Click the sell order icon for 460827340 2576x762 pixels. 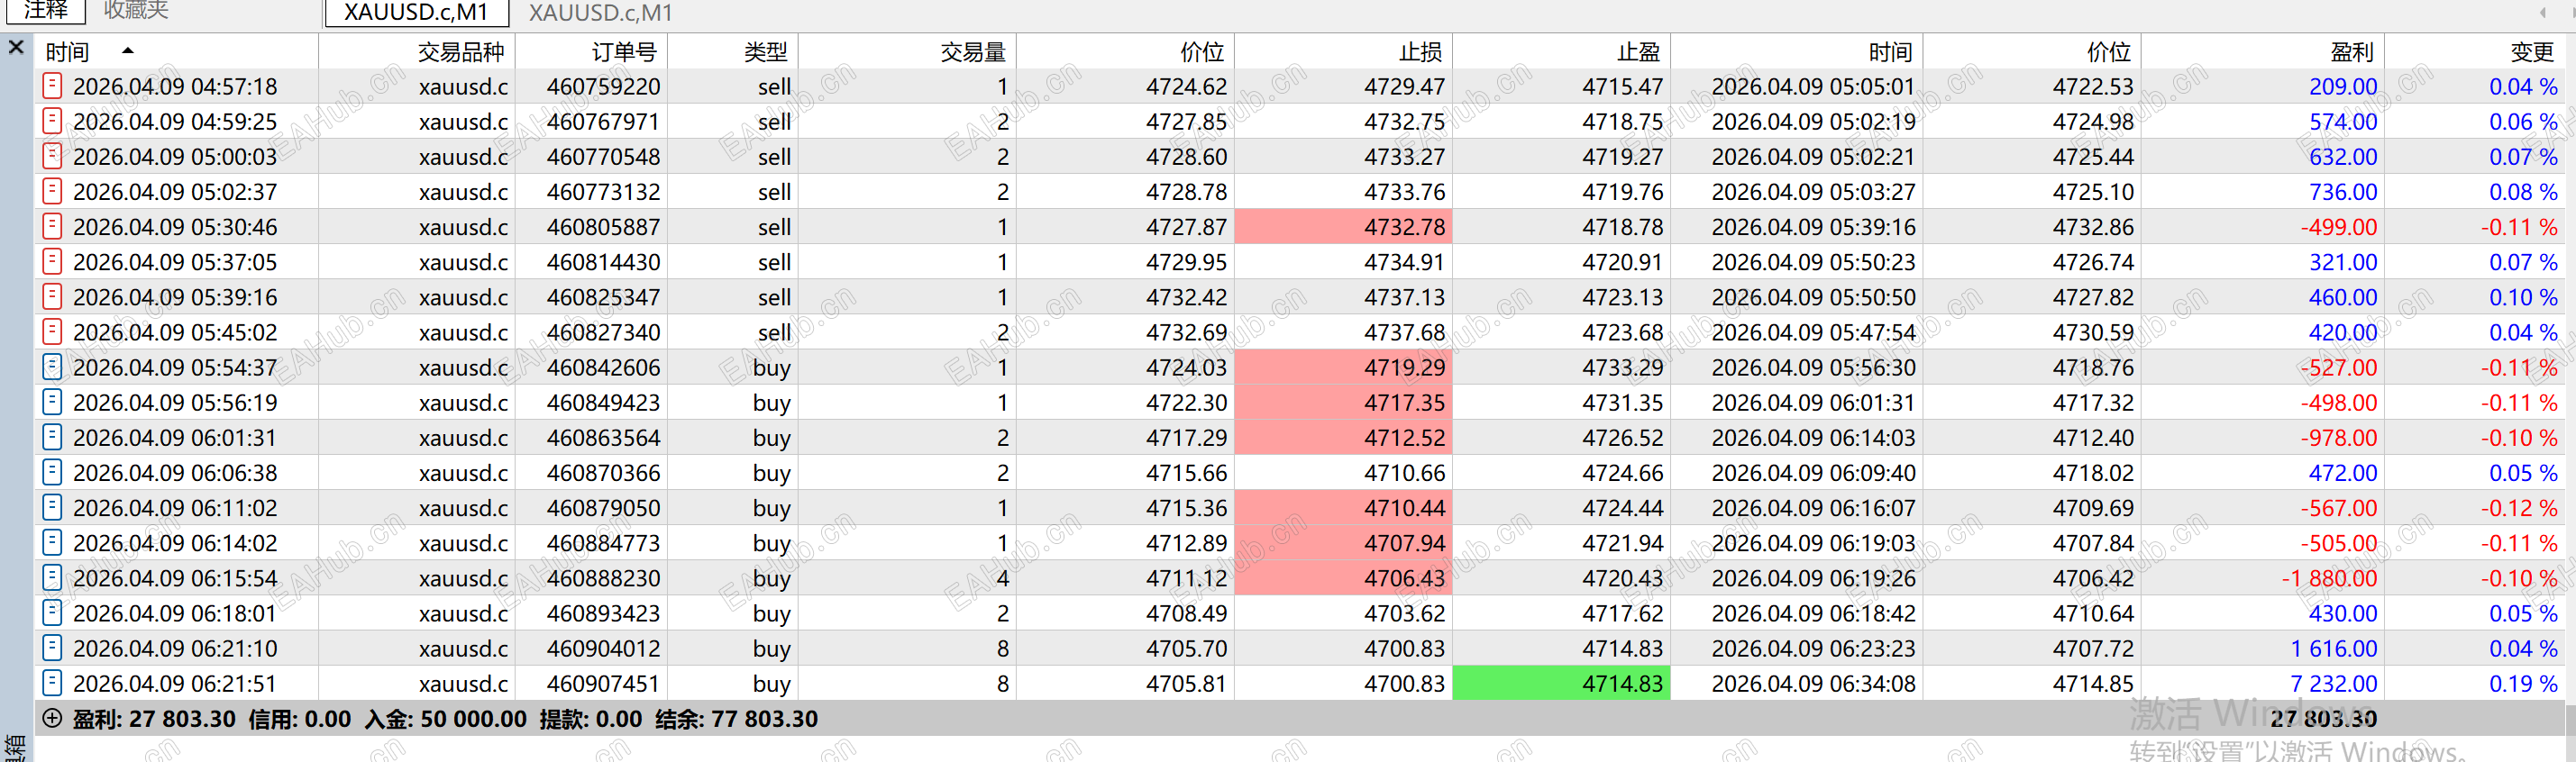point(52,331)
